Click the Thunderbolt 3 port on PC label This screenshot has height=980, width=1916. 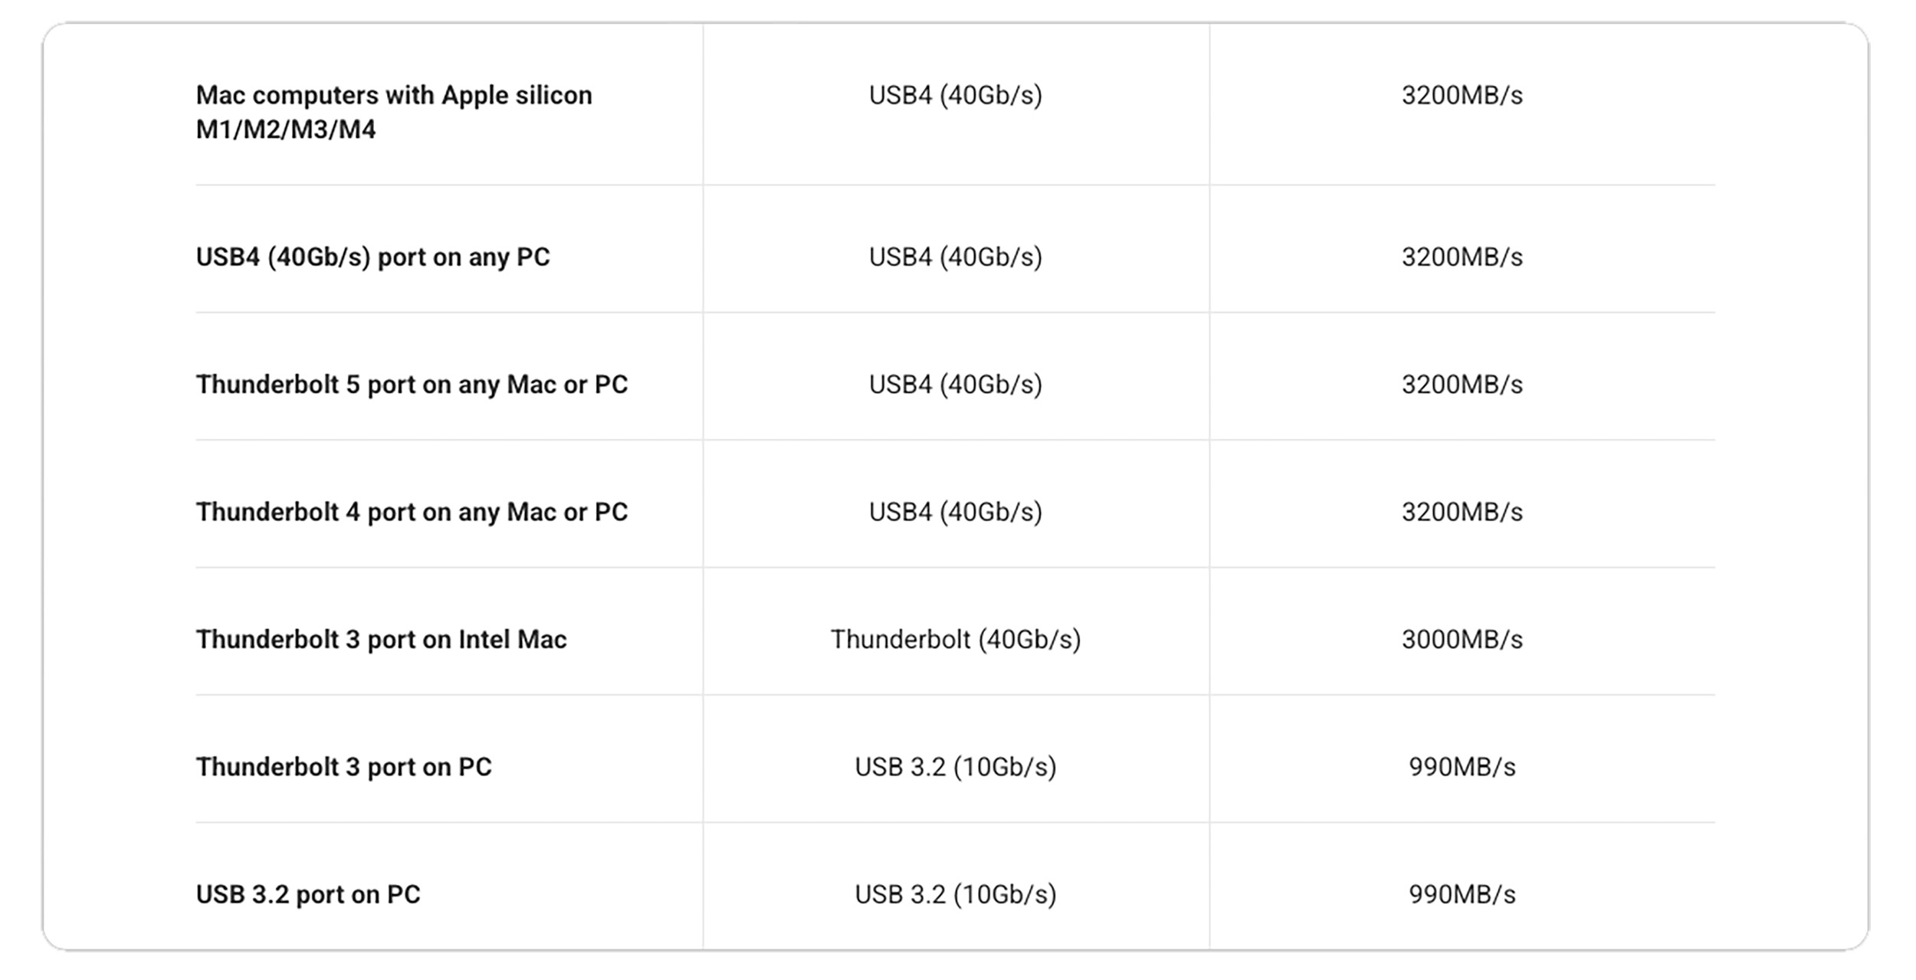(343, 766)
